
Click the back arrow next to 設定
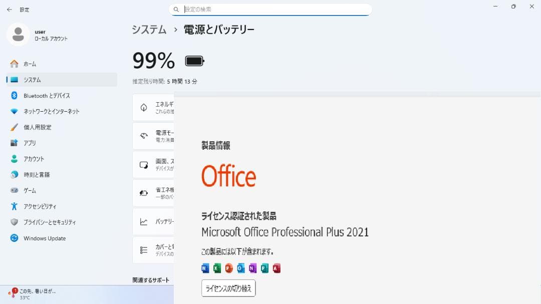point(9,9)
